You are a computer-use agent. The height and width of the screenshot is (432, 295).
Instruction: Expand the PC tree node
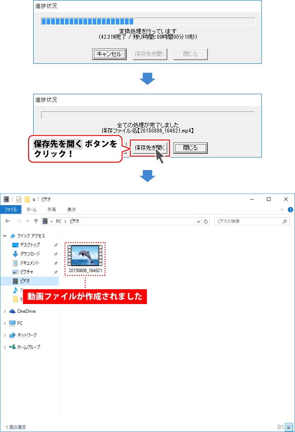(x=5, y=323)
